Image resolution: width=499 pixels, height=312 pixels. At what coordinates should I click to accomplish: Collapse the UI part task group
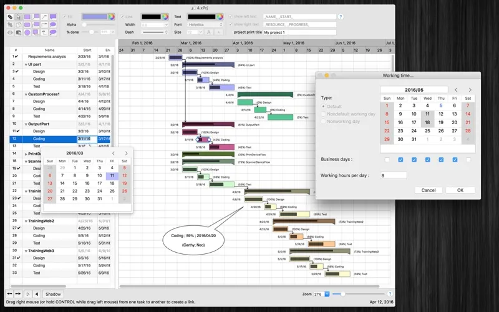click(x=26, y=65)
